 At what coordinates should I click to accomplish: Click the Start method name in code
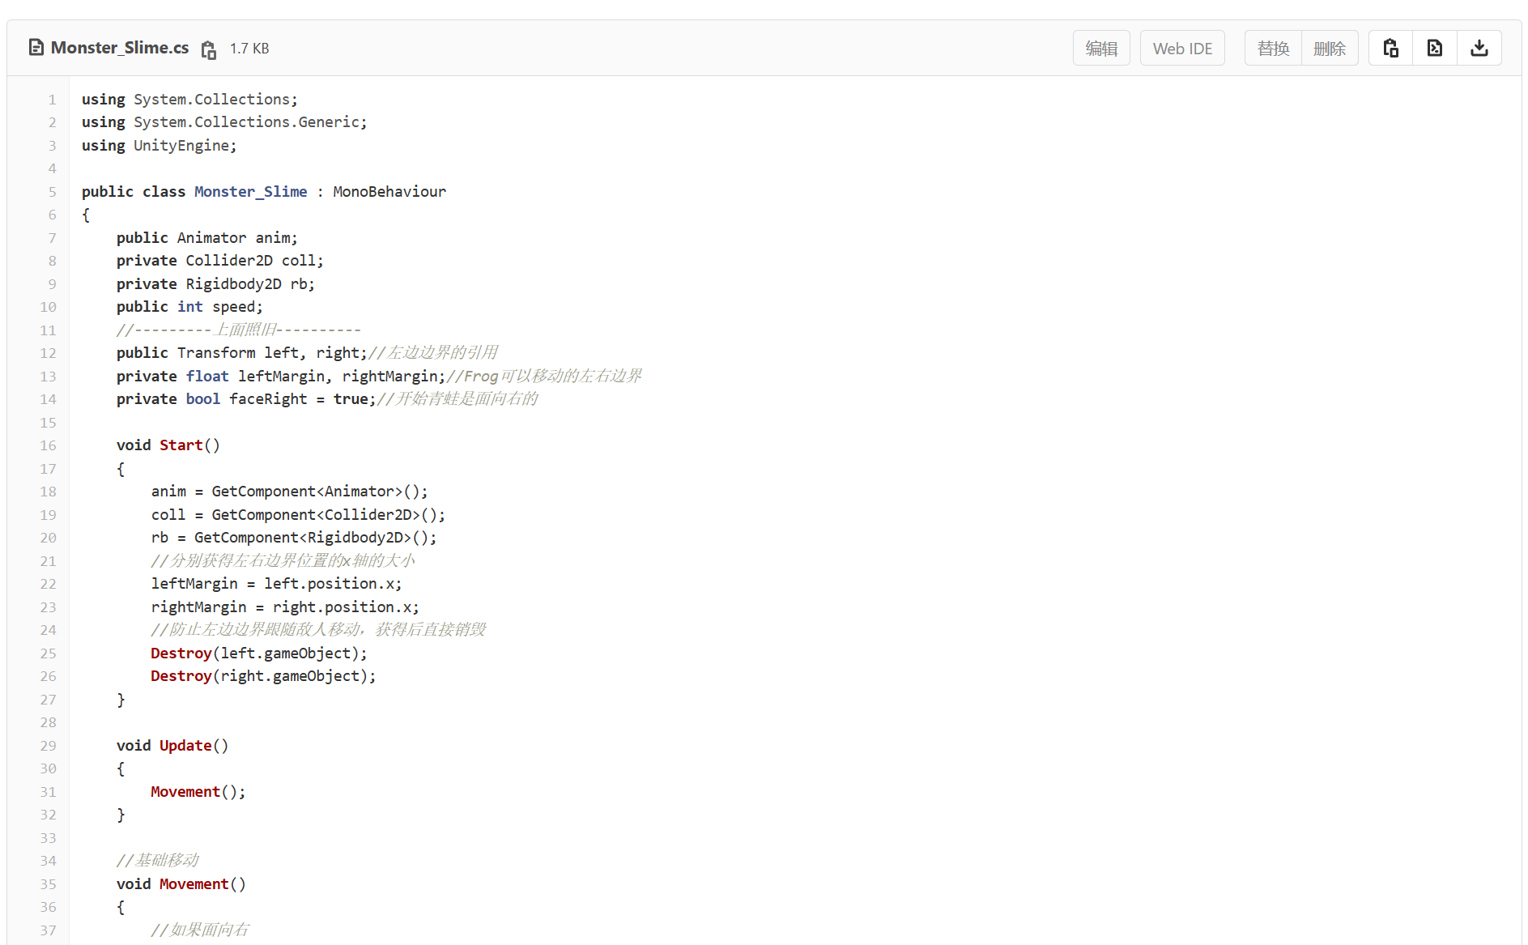pos(181,445)
